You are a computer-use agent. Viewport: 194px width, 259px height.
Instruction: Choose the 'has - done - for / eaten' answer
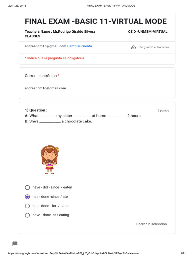coord(28,206)
